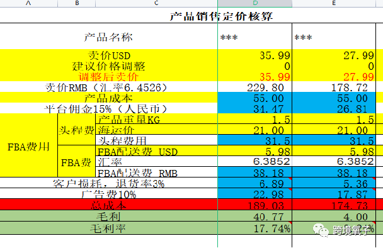Image resolution: width=383 pixels, height=248 pixels.
Task: Select the 178.72 RMB price cell
Action: (334, 87)
